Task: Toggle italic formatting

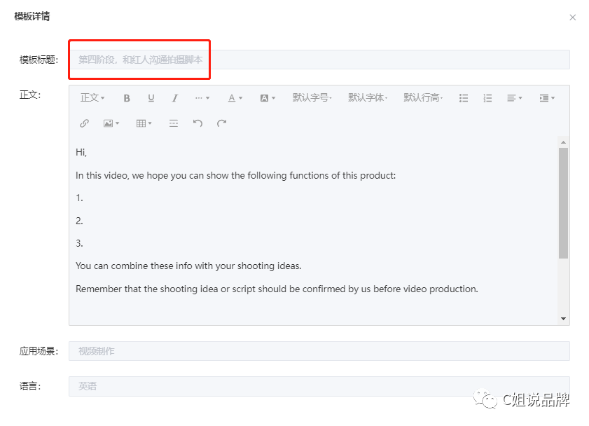Action: [174, 98]
